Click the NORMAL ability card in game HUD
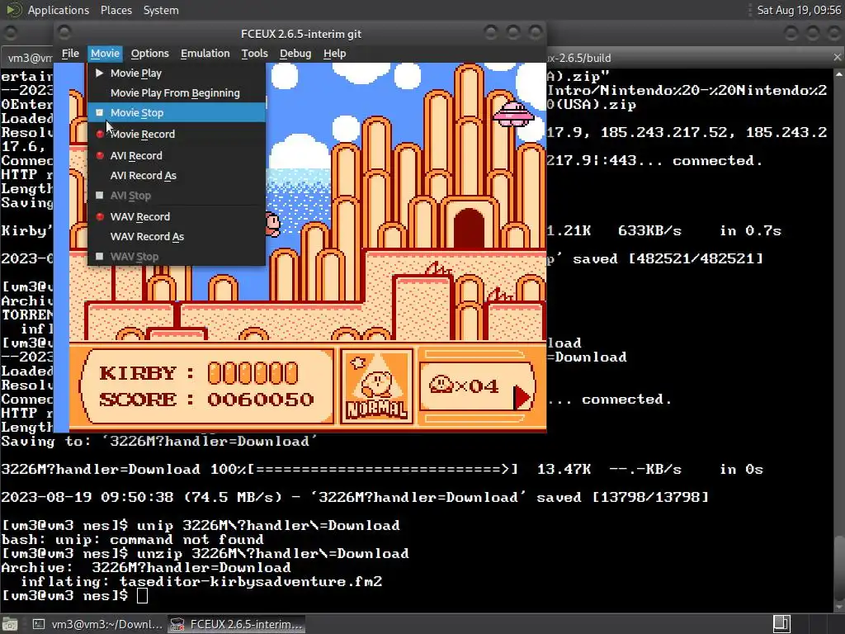 (x=376, y=386)
